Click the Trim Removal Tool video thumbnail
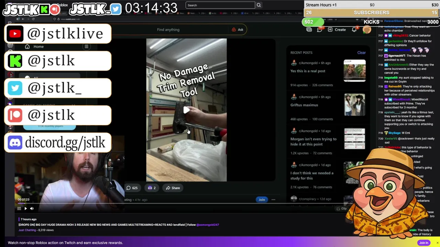 click(186, 110)
